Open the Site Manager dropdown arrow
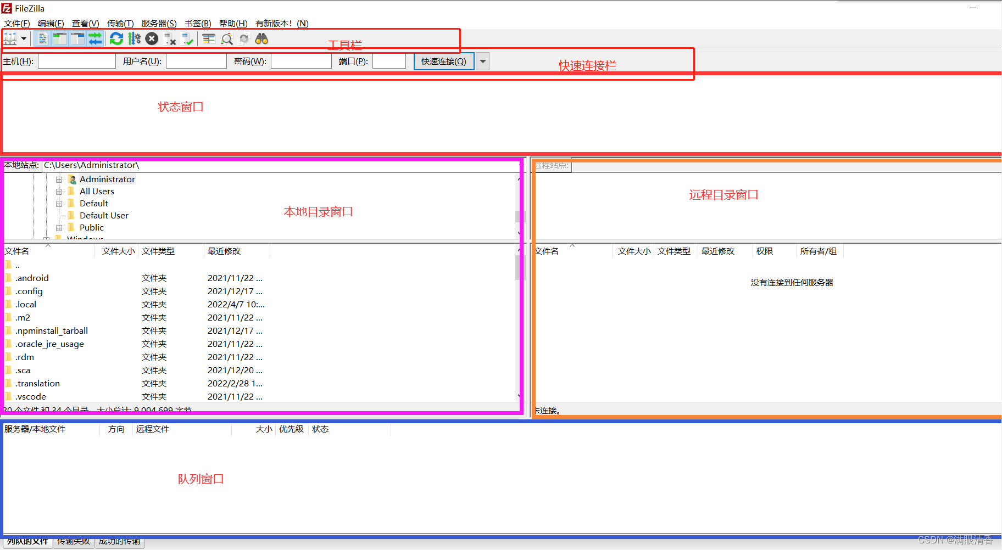The width and height of the screenshot is (1002, 550). pyautogui.click(x=24, y=39)
